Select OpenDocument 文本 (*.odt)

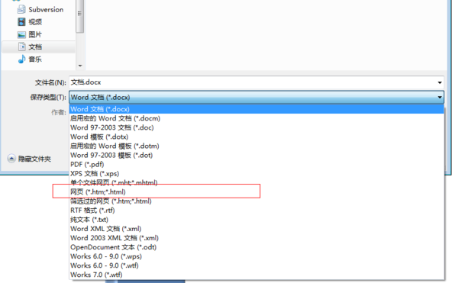pyautogui.click(x=256, y=247)
